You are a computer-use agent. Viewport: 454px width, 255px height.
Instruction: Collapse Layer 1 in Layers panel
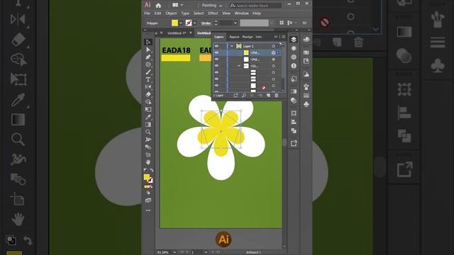point(232,46)
